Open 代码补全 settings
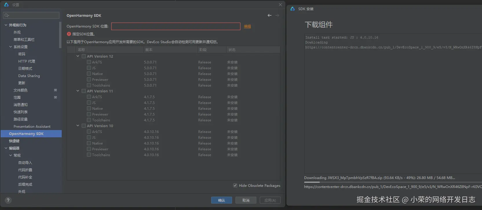The width and height of the screenshot is (482, 210). coord(25,177)
